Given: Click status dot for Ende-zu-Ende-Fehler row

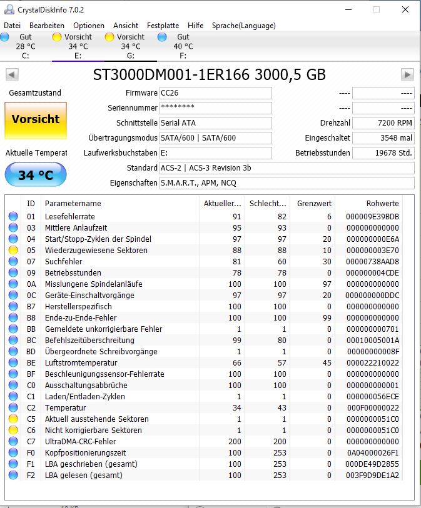Looking at the screenshot, I should pos(13,317).
